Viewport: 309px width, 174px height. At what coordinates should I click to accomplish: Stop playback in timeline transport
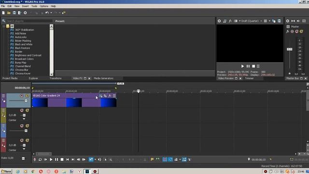point(62,159)
